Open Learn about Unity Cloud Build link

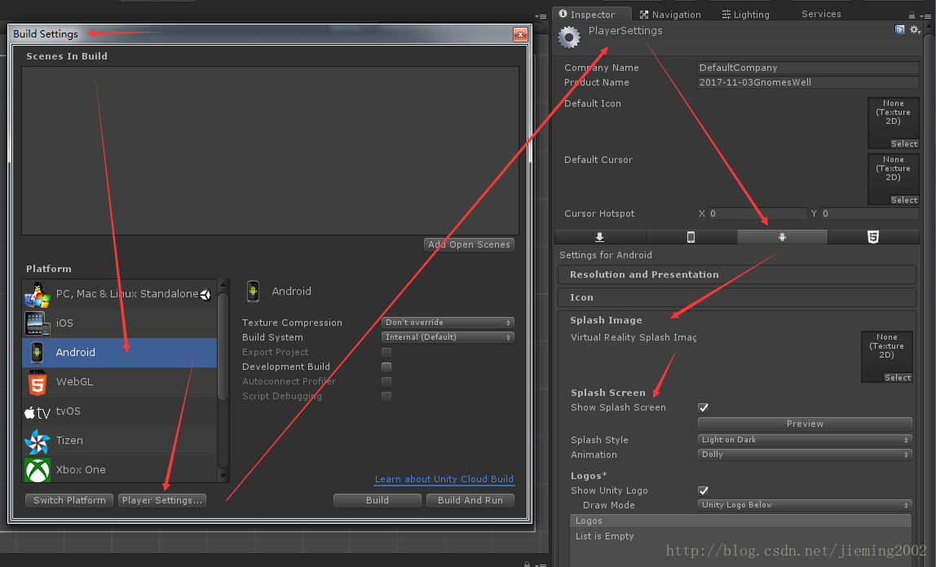[444, 479]
